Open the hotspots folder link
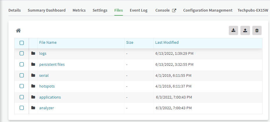270x122 pixels. 47,86
